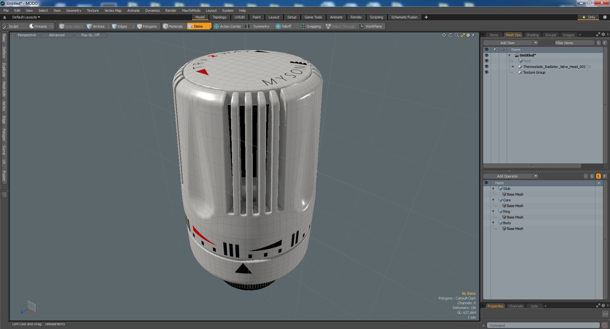Toggle visibility of Texture Group
The width and height of the screenshot is (610, 329).
[486, 72]
